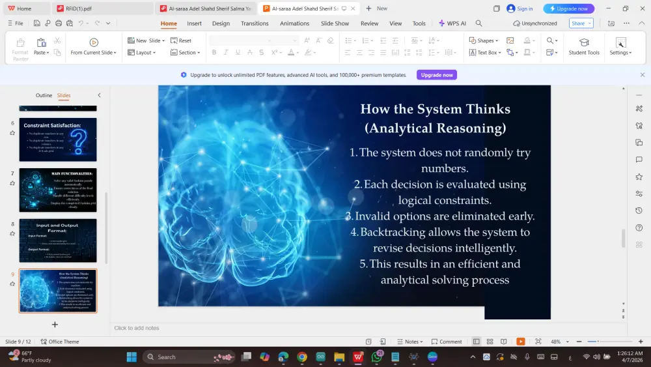Open WPS Office from Windows taskbar
Screen dimensions: 651x367
coord(358,357)
